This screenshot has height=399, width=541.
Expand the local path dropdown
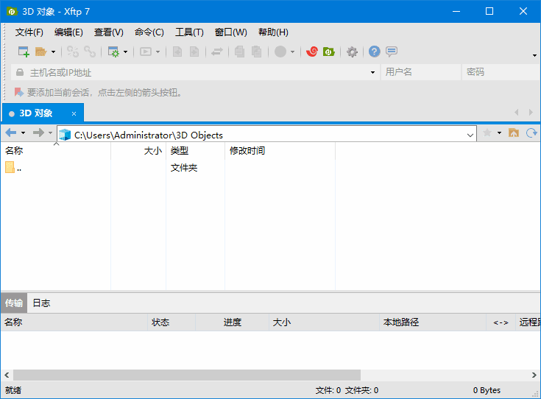[471, 135]
